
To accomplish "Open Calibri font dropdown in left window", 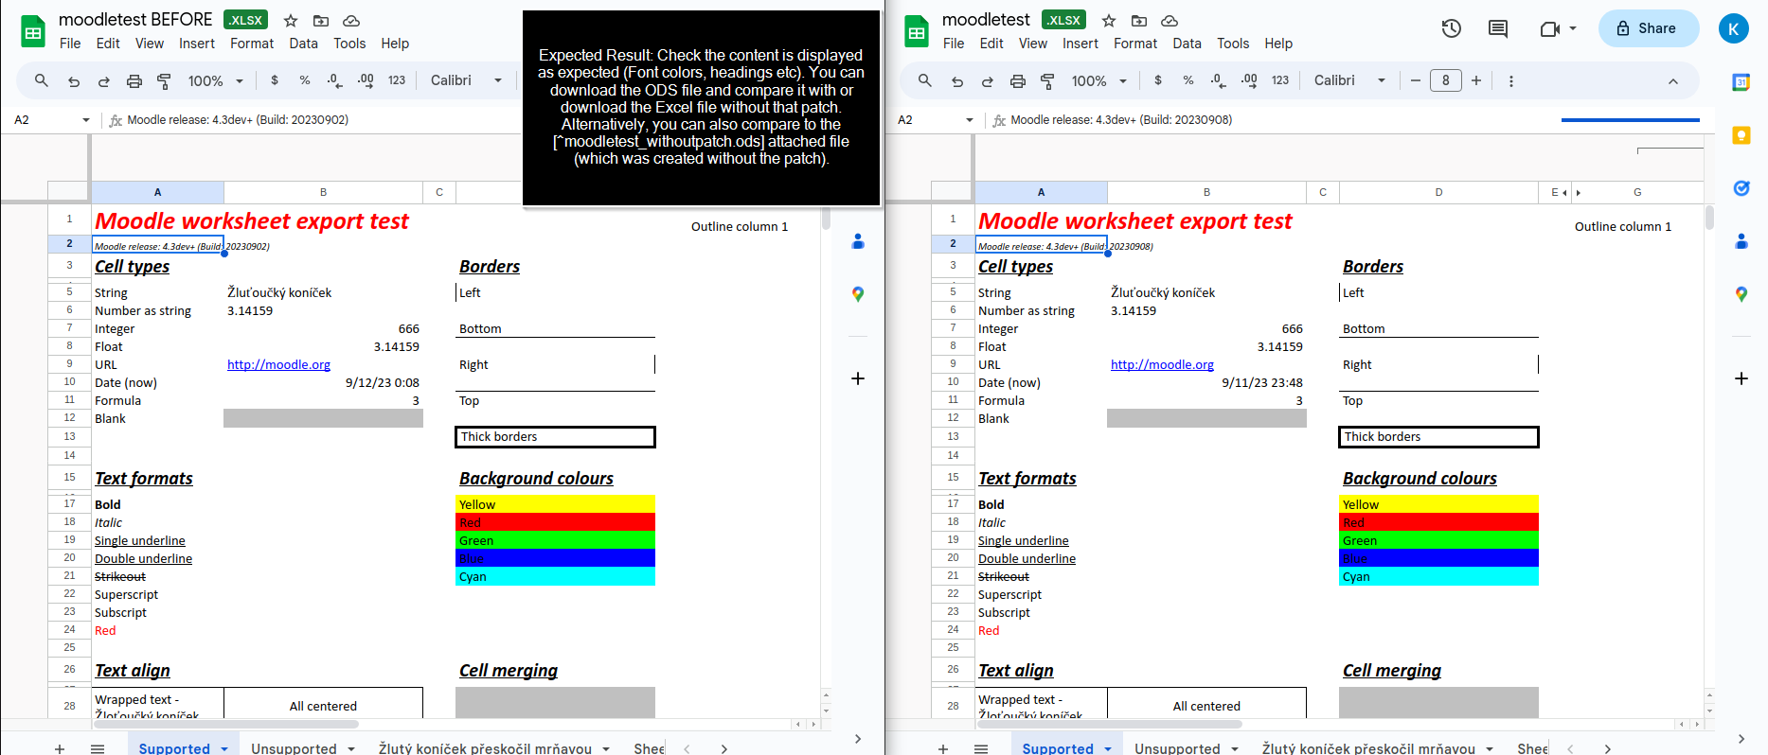I will (467, 80).
